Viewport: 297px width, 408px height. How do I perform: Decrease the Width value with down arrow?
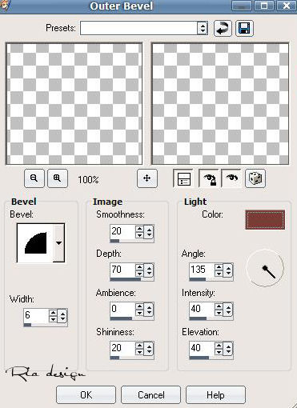click(53, 318)
